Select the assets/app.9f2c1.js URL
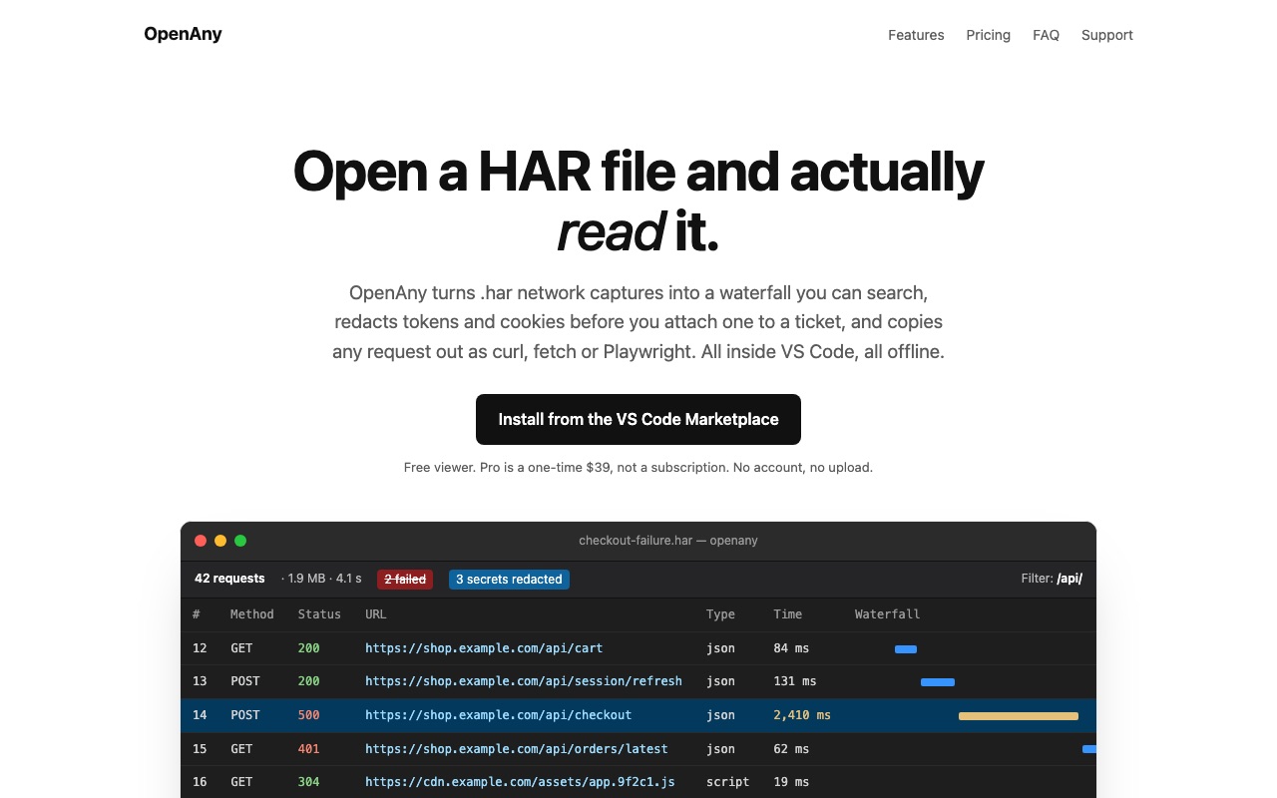 (520, 782)
